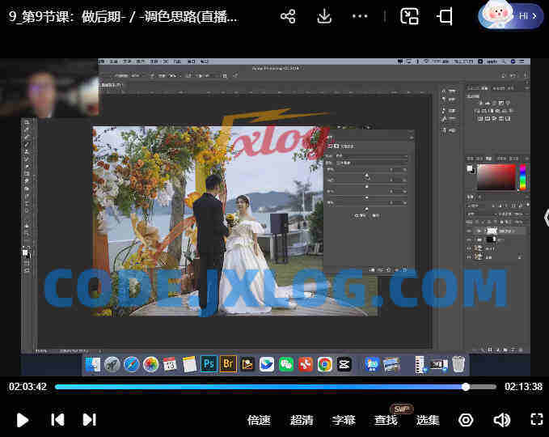The width and height of the screenshot is (549, 437).
Task: Click 查找 to search within the video
Action: (386, 420)
